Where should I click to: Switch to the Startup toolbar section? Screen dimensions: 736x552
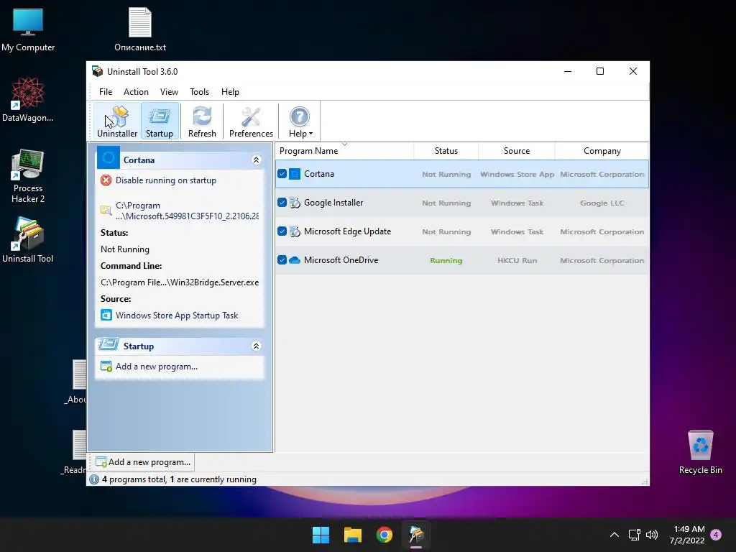[160, 121]
